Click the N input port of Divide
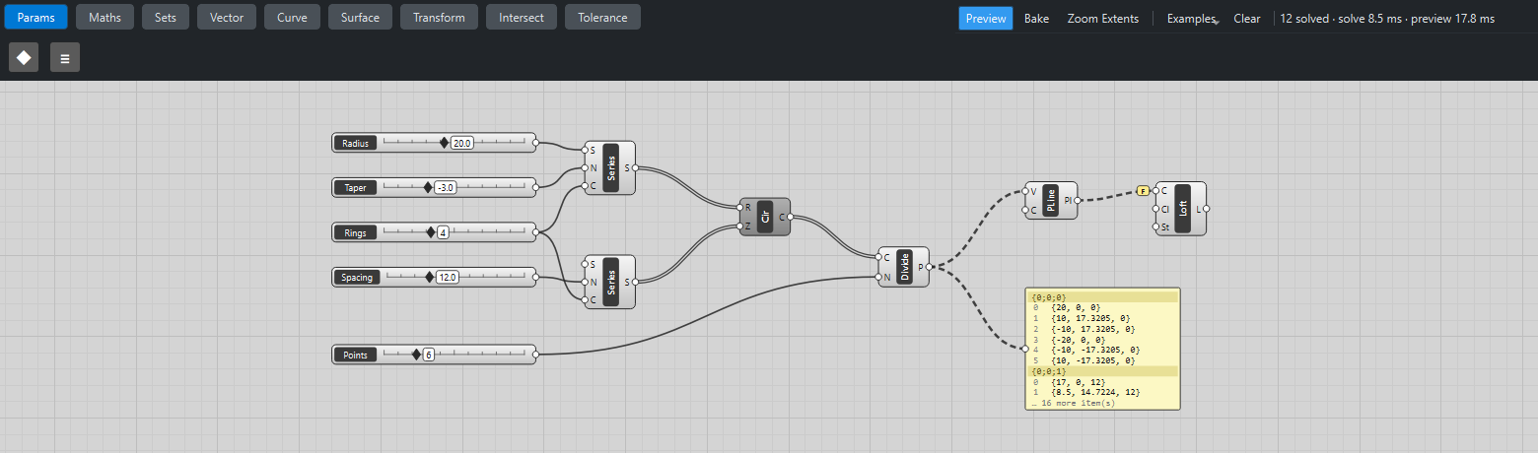Screen dimensions: 1538x453 click(880, 277)
